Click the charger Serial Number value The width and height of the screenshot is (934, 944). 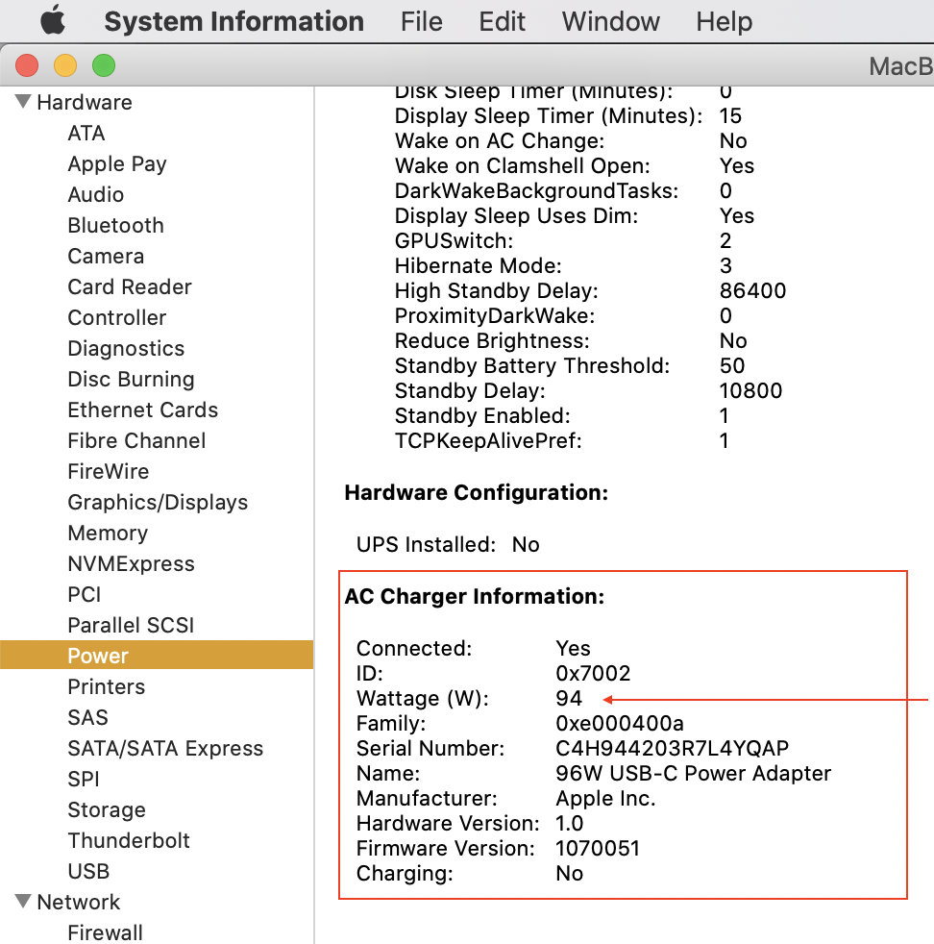tap(673, 748)
